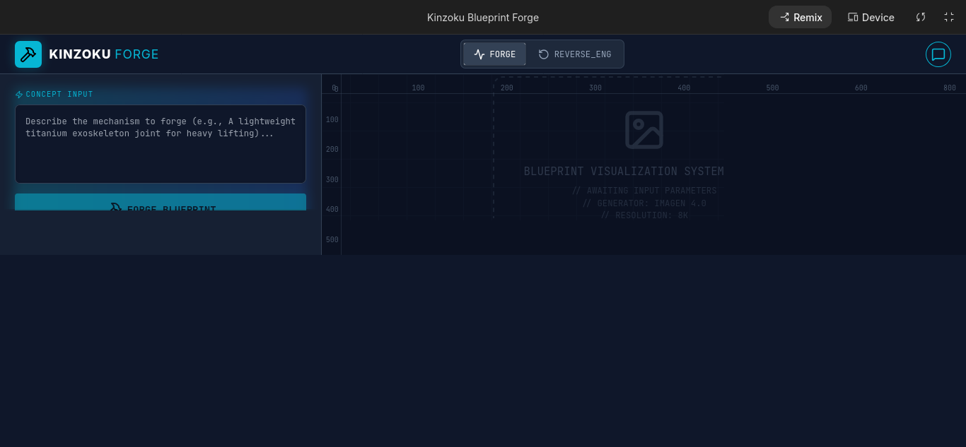Click the Device button
Viewport: 966px width, 447px height.
(x=871, y=17)
